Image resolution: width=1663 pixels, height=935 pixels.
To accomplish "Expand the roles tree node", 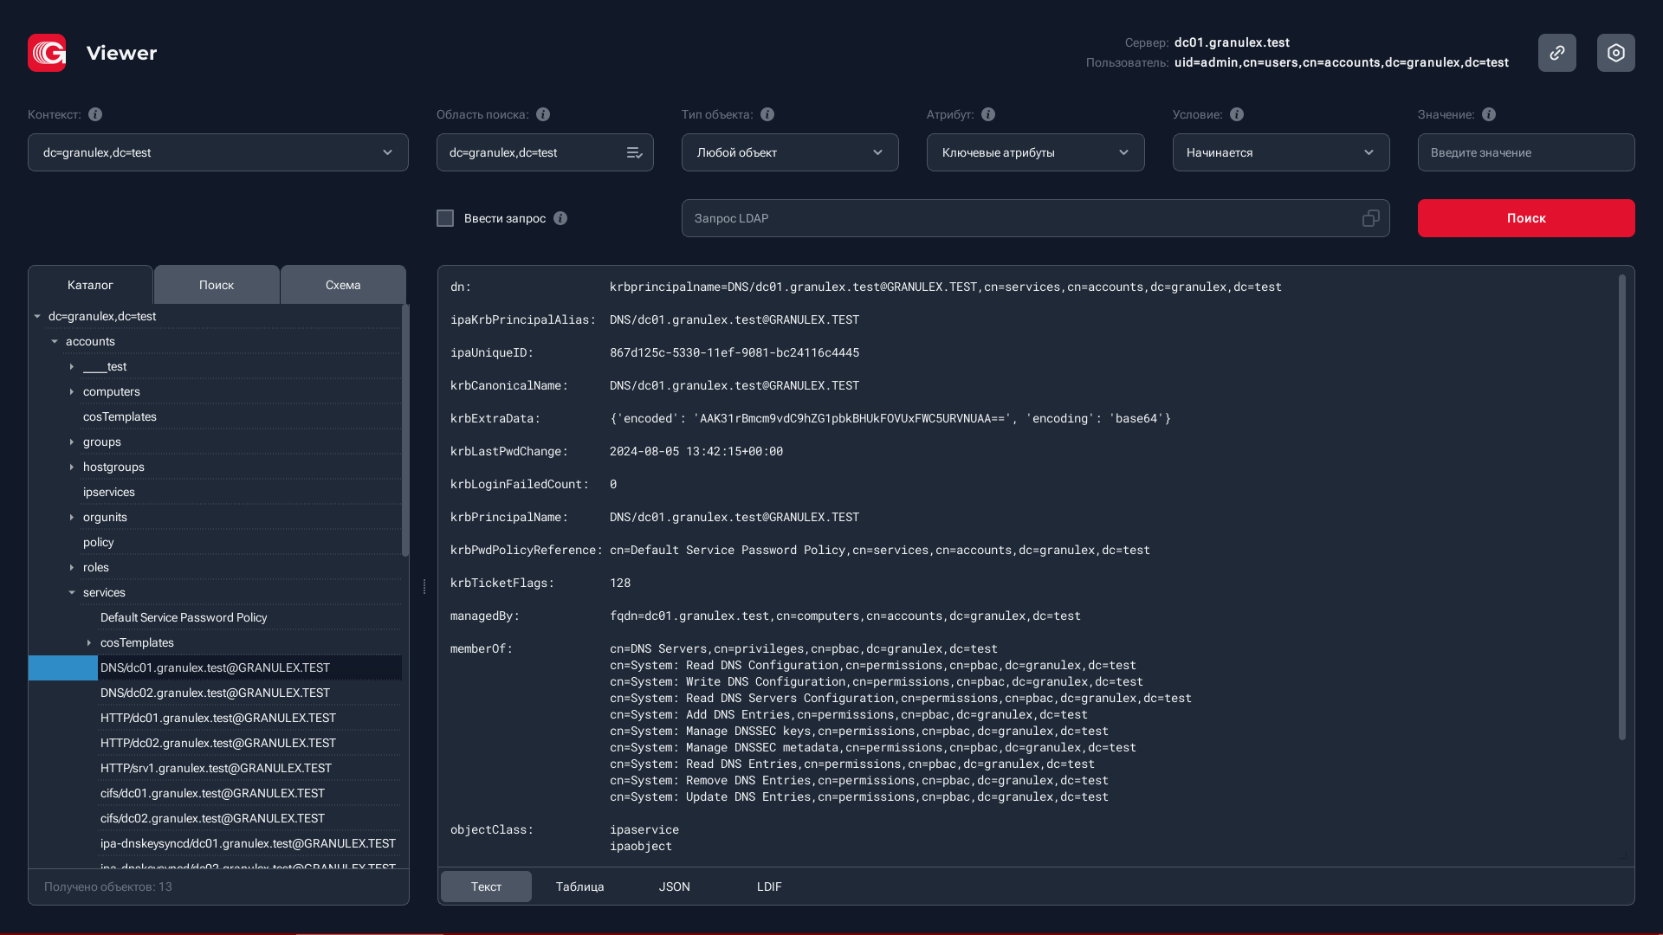I will pyautogui.click(x=72, y=568).
